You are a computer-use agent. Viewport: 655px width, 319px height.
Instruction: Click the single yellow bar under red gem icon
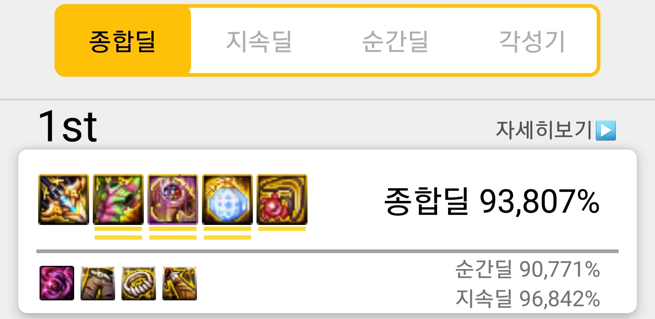coord(282,229)
